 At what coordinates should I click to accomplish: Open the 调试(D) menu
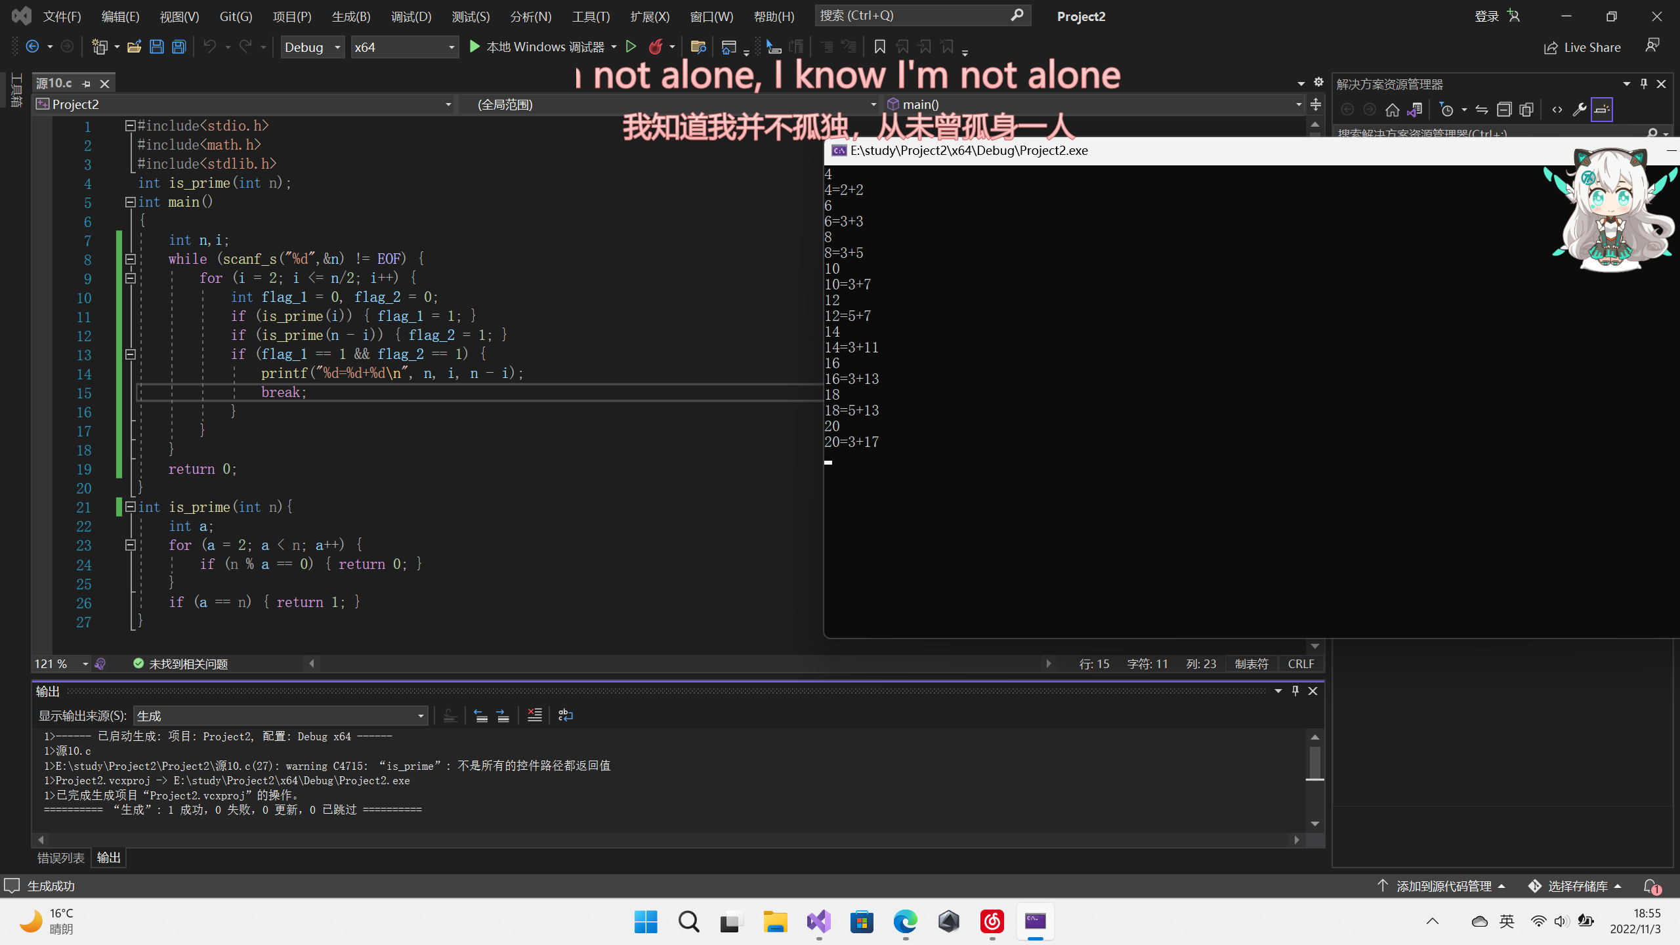pos(411,16)
